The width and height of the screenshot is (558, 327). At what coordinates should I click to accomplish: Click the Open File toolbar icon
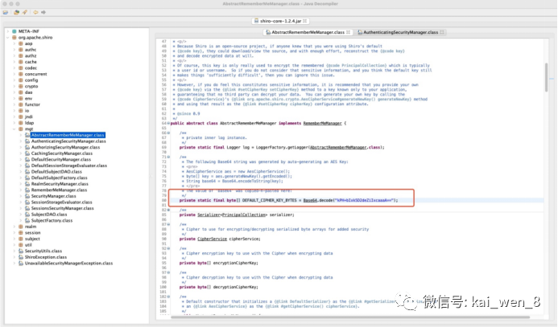click(6, 12)
